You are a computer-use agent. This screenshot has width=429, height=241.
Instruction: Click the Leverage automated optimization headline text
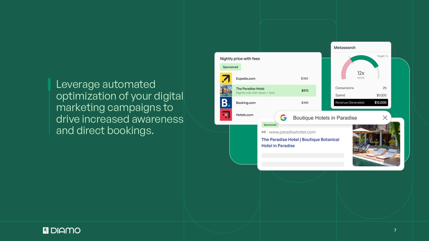(x=120, y=107)
